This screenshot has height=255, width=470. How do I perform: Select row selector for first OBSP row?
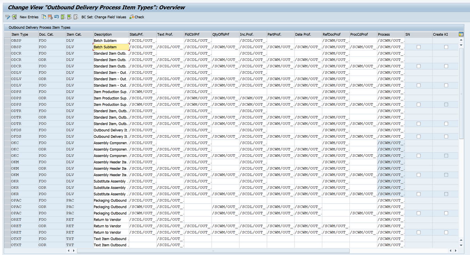[7, 41]
